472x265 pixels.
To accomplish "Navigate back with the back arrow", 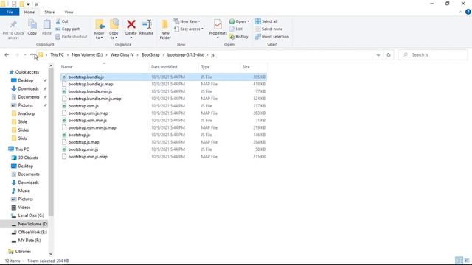I will (7, 55).
